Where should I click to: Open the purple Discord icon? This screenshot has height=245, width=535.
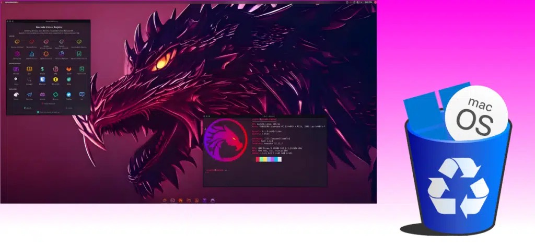coord(42,95)
